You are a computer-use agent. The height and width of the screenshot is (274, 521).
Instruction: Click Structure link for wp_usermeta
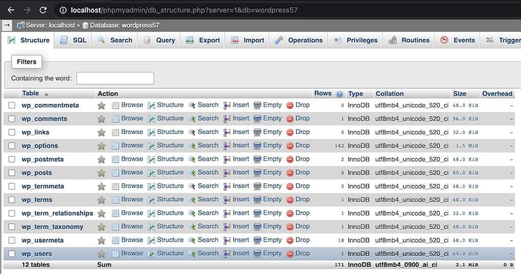click(x=170, y=240)
